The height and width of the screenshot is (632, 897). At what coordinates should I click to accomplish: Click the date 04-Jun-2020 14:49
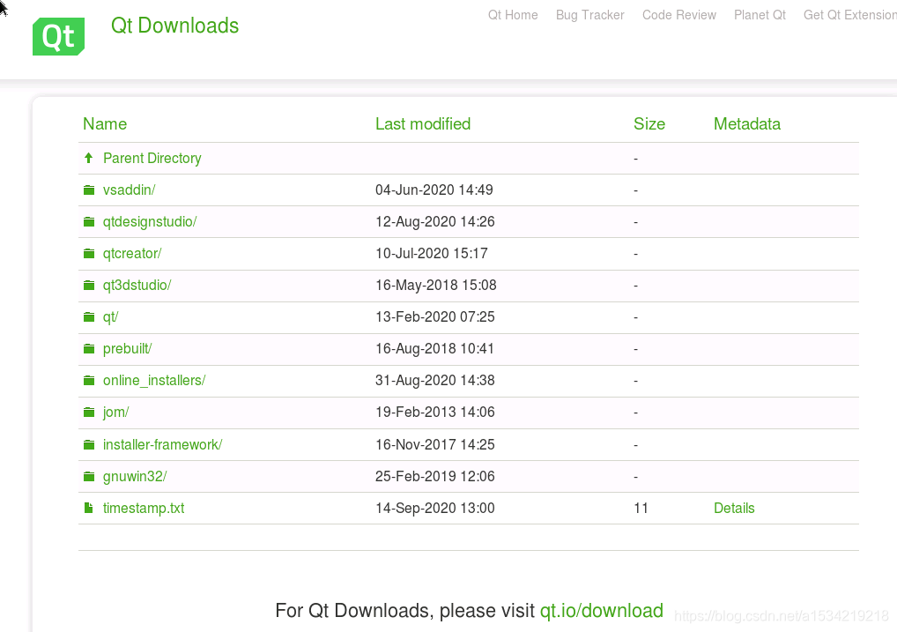click(434, 190)
